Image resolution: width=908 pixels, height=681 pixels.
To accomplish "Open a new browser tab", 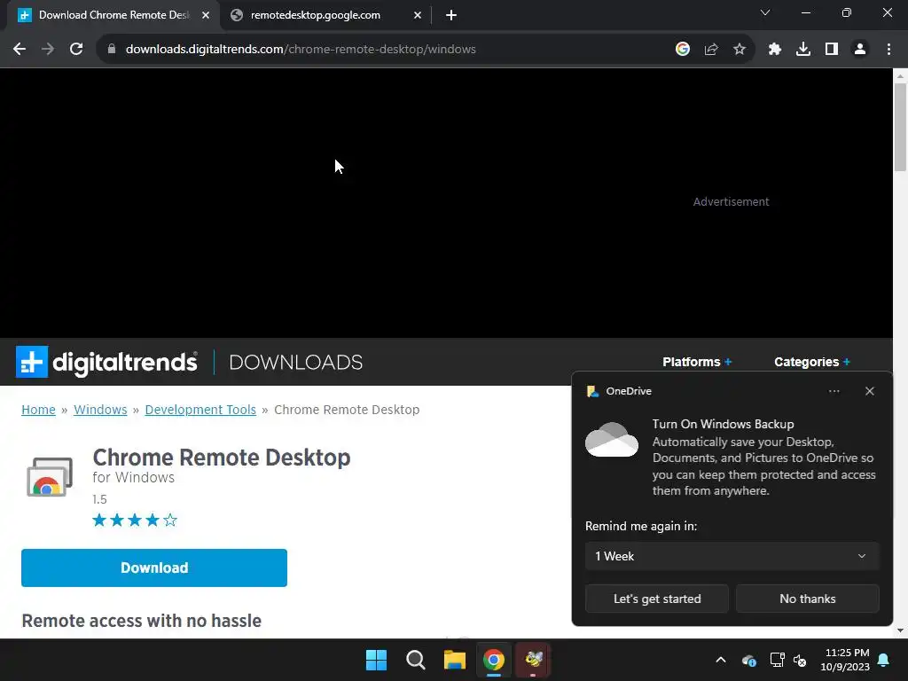I will point(451,16).
